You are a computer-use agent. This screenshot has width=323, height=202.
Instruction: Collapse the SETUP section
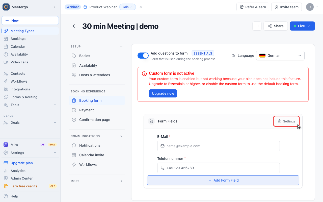121,46
